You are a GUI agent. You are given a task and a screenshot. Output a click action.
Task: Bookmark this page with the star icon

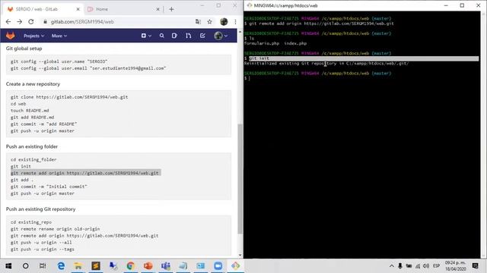click(210, 22)
